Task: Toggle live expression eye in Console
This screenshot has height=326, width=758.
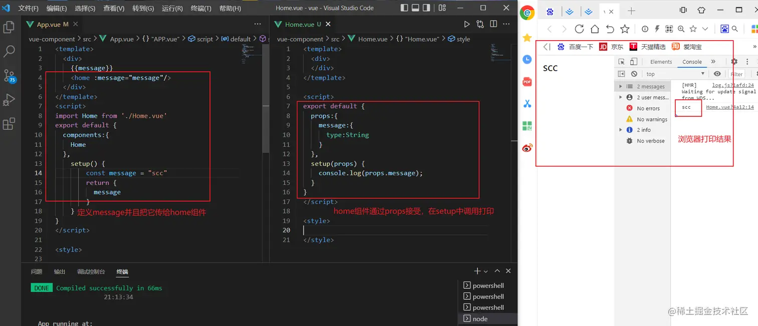Action: [x=717, y=74]
